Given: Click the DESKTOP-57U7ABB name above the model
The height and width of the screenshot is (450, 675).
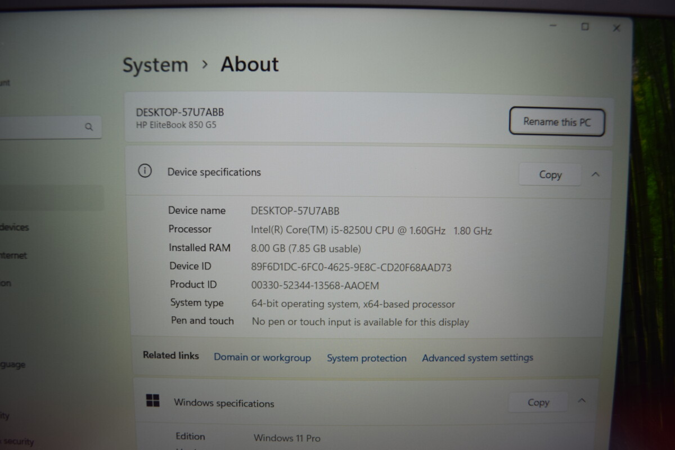Looking at the screenshot, I should (x=180, y=112).
